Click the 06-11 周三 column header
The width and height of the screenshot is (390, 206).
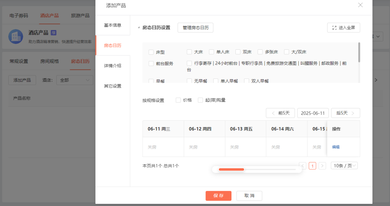pyautogui.click(x=163, y=129)
